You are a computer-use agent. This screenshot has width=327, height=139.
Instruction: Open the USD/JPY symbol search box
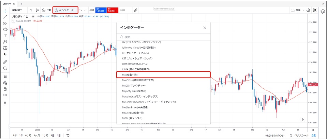point(17,10)
